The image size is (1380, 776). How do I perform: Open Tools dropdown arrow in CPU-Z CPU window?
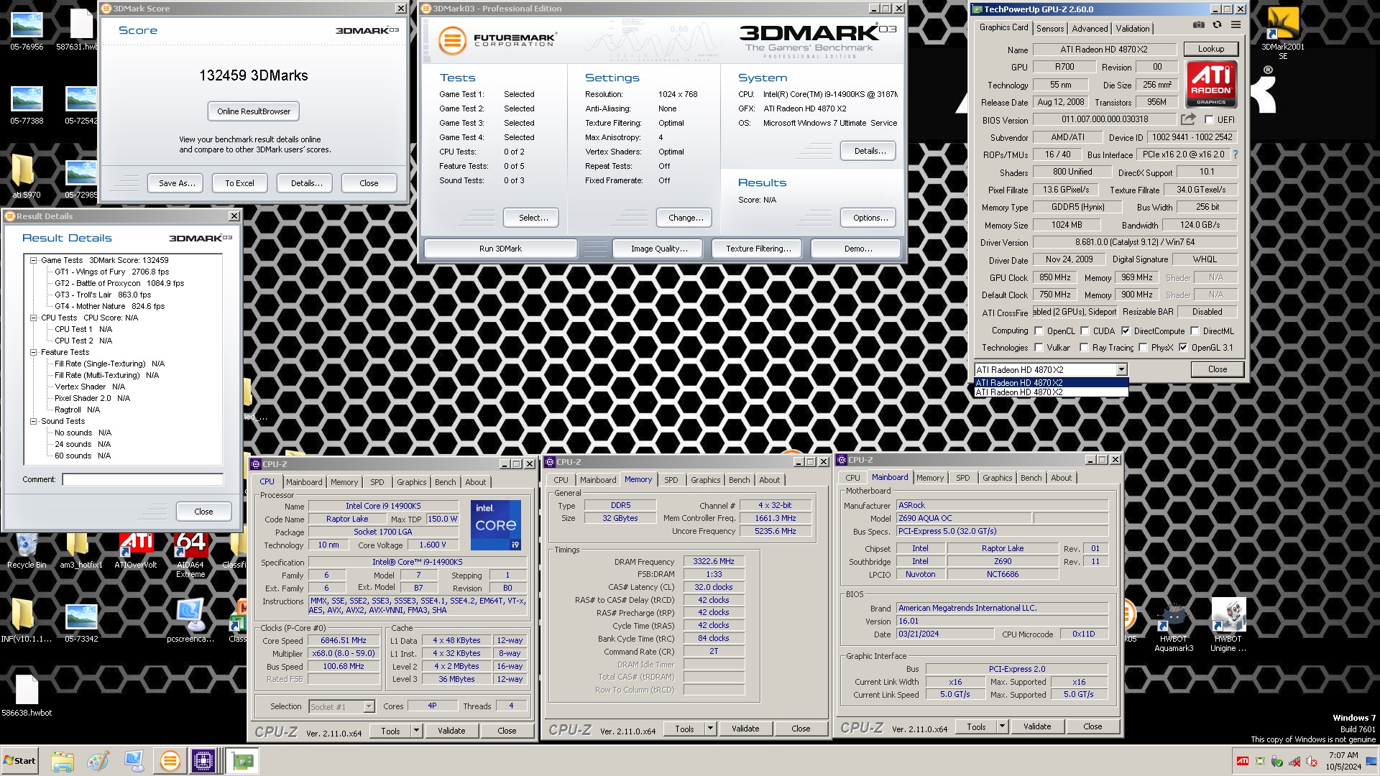pyautogui.click(x=415, y=731)
